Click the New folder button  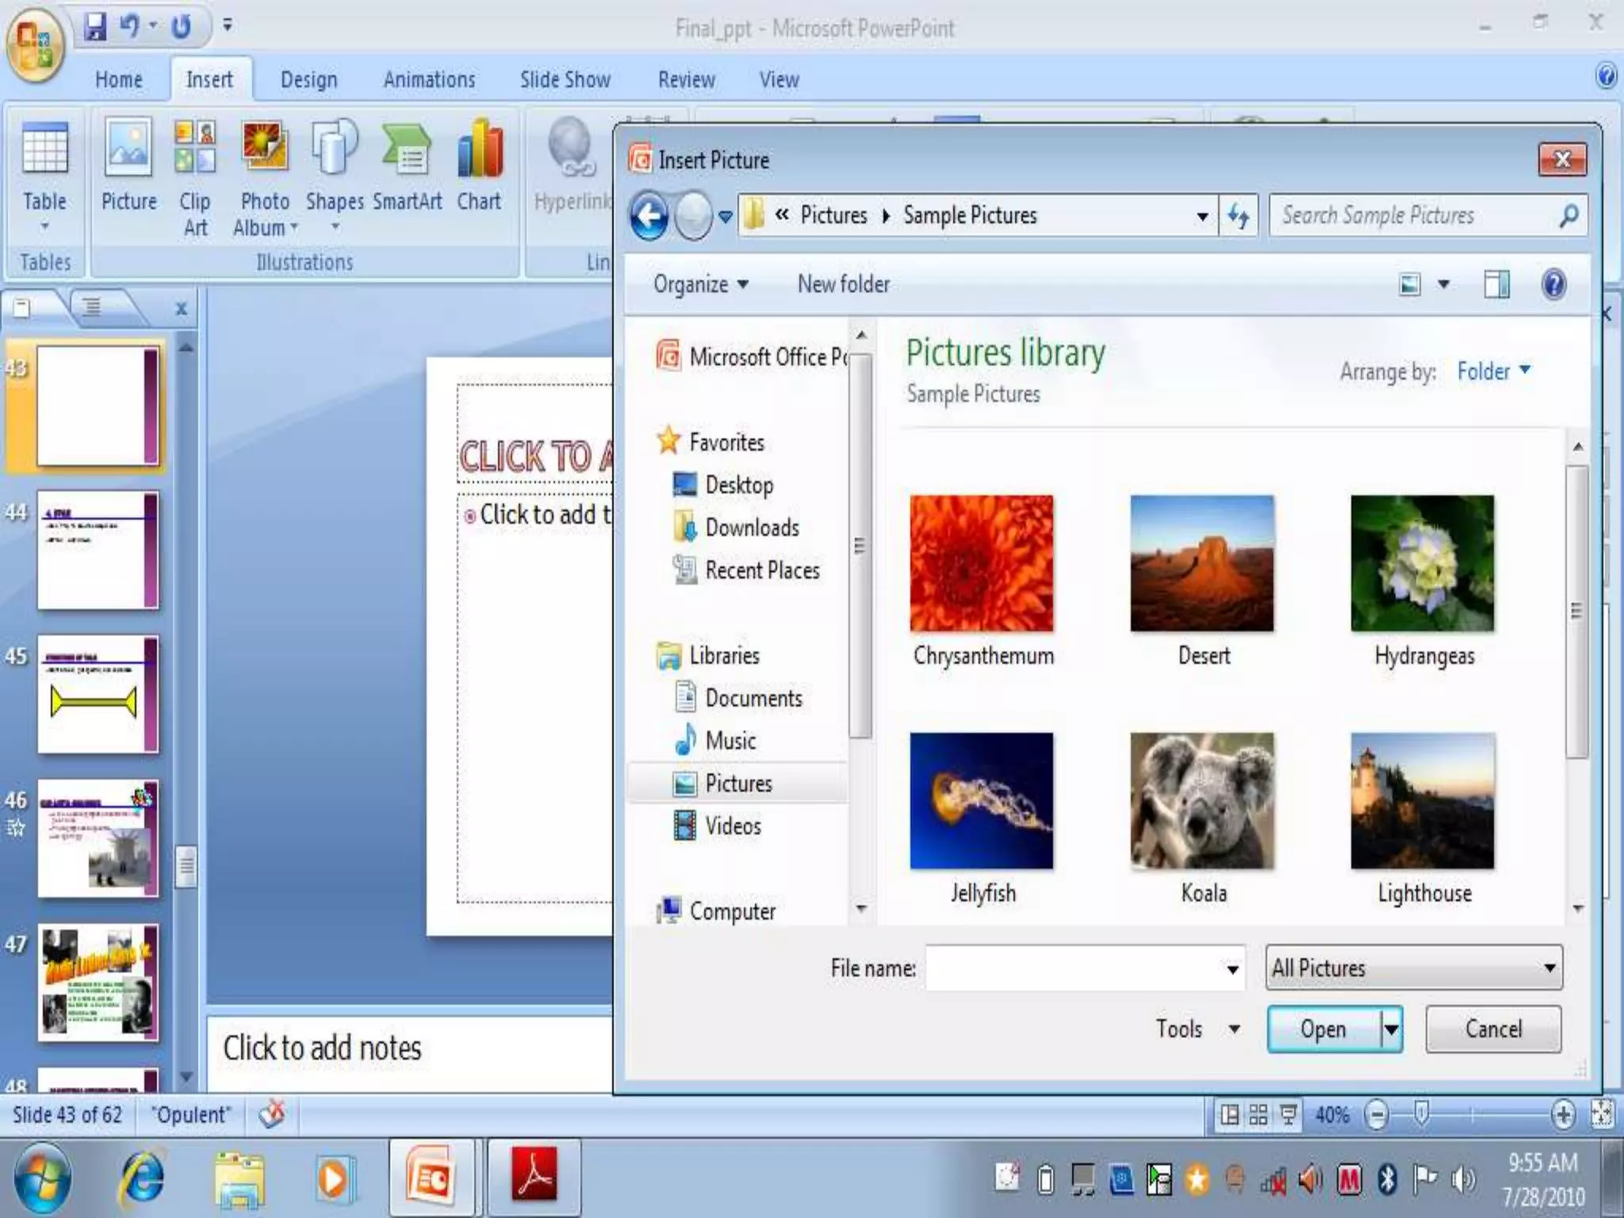point(843,284)
